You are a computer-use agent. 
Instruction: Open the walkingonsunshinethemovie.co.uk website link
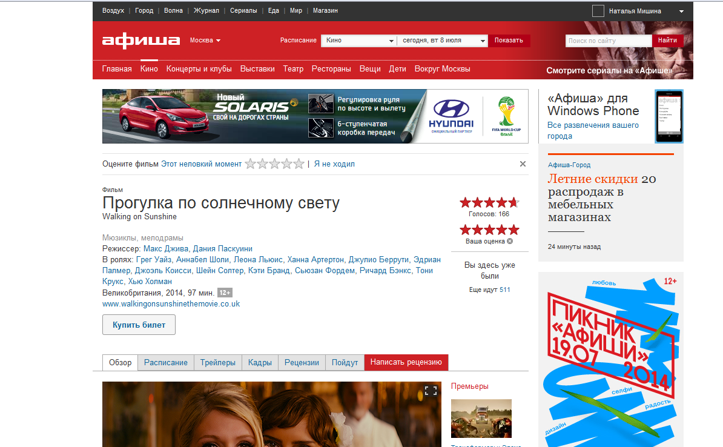[171, 303]
